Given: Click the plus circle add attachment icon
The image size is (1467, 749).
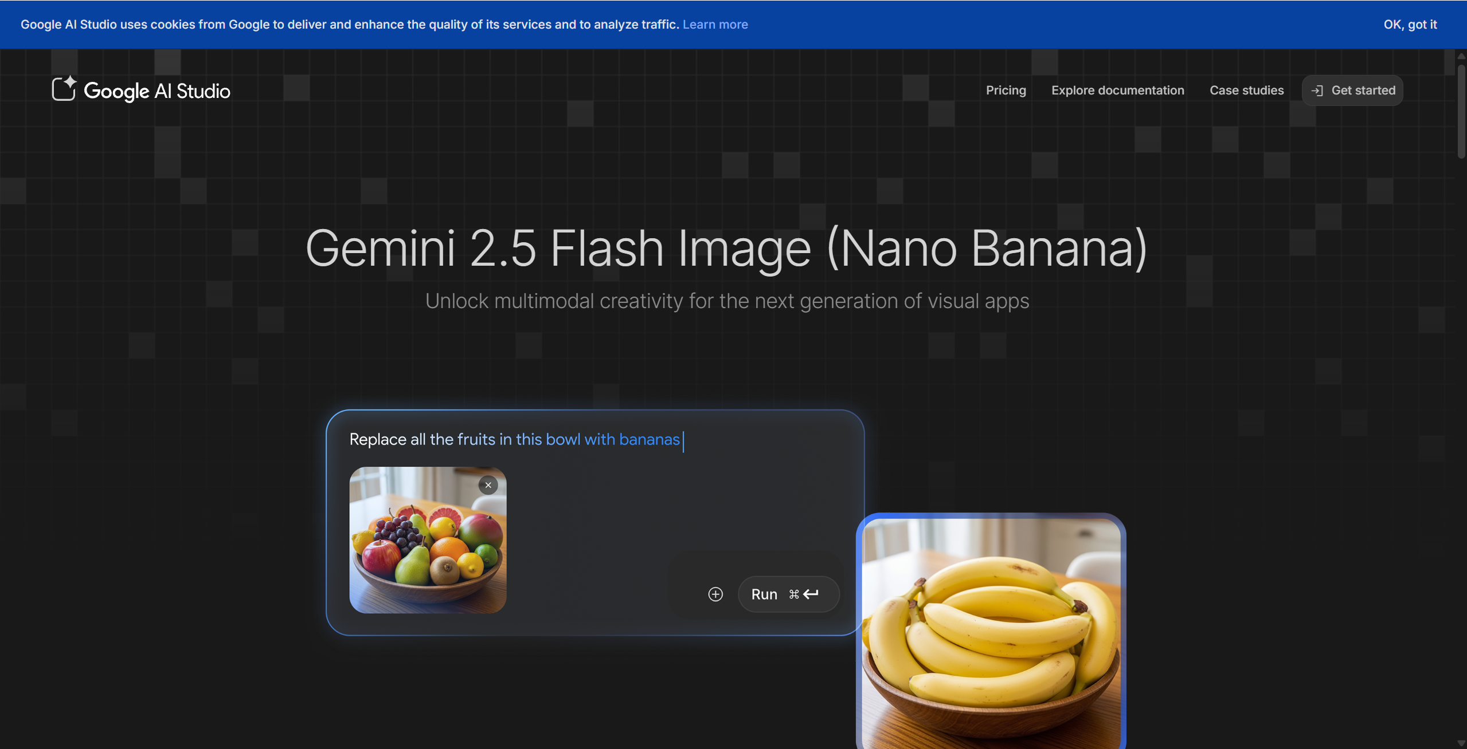Looking at the screenshot, I should tap(715, 594).
